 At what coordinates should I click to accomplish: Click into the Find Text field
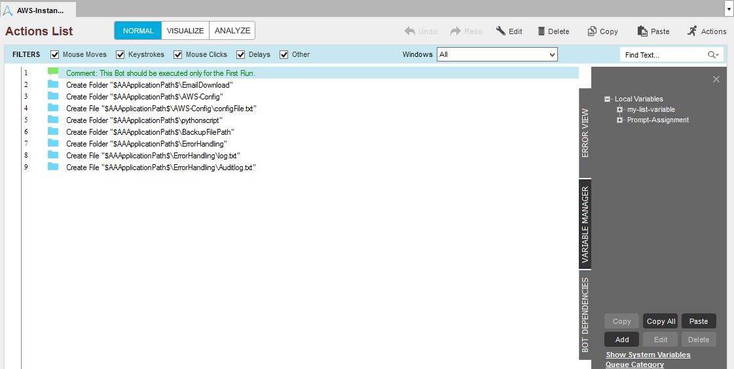coord(661,55)
